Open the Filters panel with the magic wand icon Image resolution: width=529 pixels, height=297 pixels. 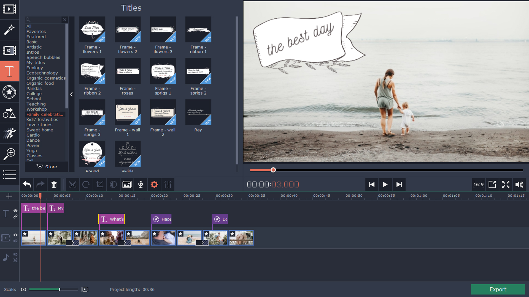[10, 30]
